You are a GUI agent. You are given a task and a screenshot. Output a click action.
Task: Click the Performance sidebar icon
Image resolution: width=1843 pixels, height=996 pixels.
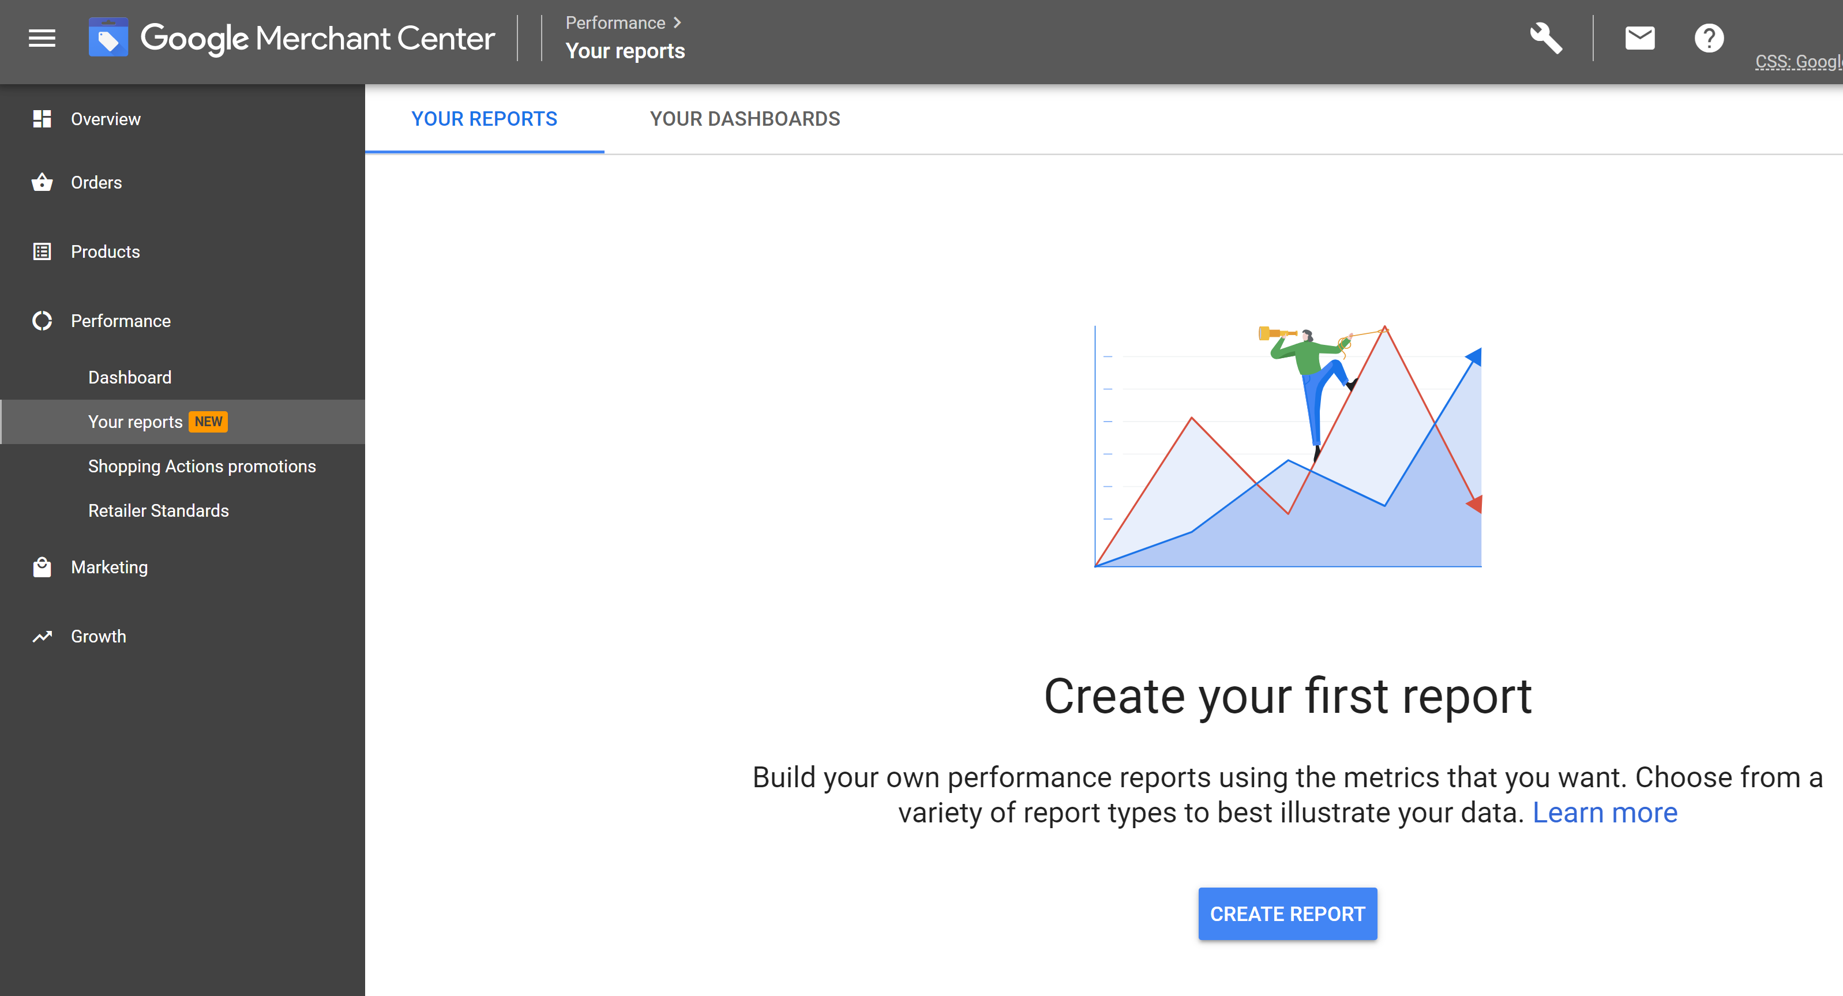tap(40, 321)
